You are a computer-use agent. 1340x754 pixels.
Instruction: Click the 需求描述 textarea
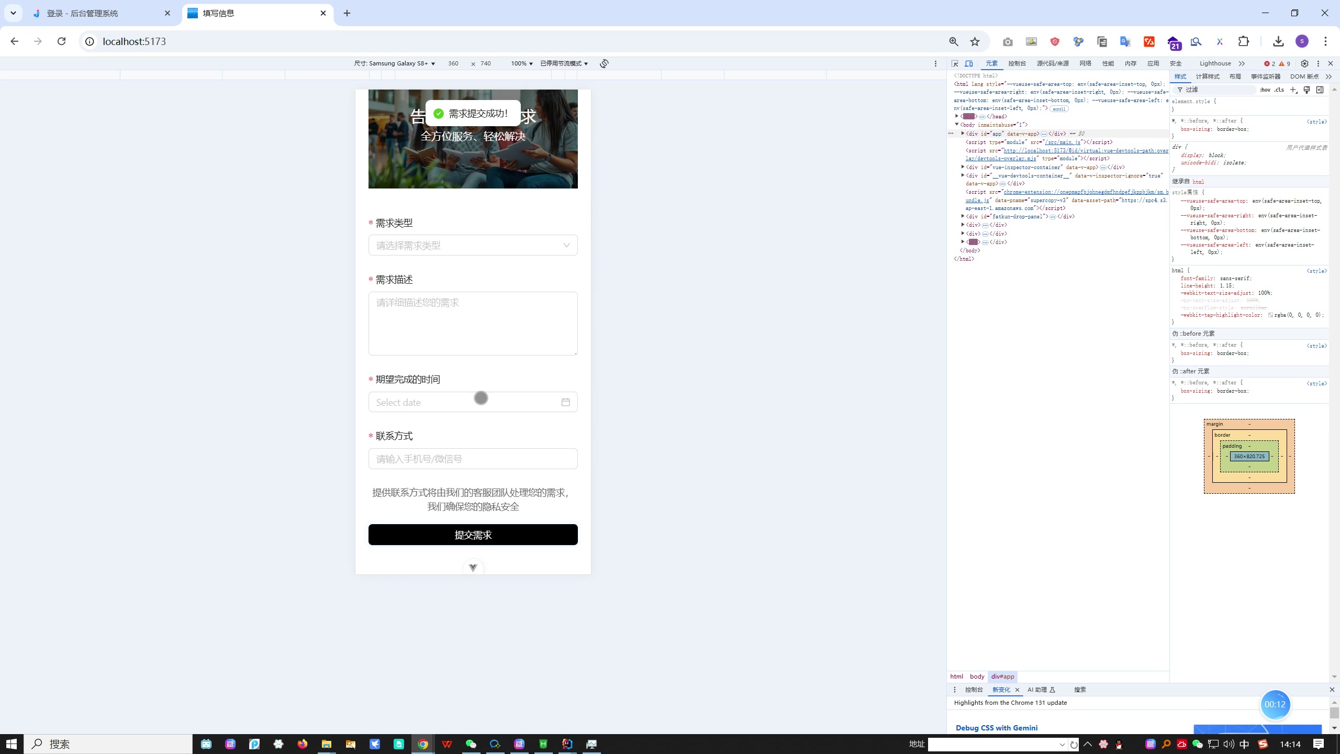(x=473, y=324)
